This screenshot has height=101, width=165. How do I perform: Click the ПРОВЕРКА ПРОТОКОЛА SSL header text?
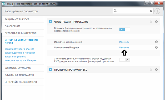point(71,70)
